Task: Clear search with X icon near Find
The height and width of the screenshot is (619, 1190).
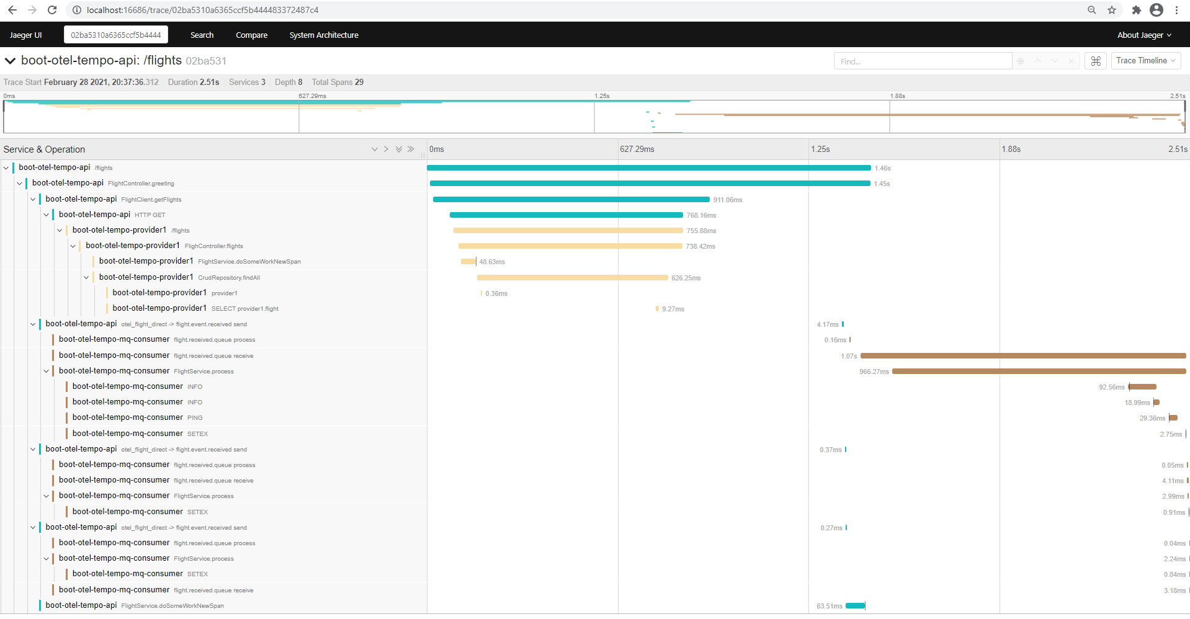Action: pos(1071,61)
